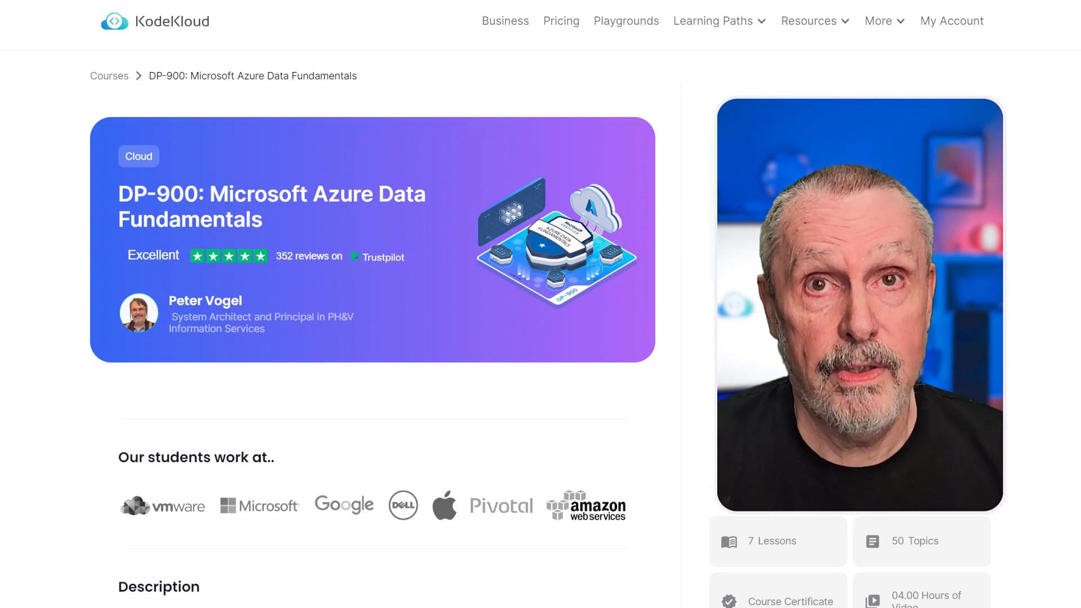Click Peter Vogel's avatar photo
Image resolution: width=1081 pixels, height=608 pixels.
pos(139,313)
